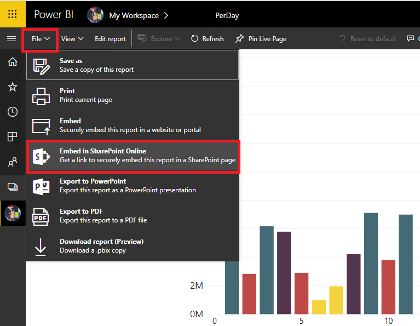Click the Save as floppy-pencil icon
420x326 pixels.
tap(41, 66)
